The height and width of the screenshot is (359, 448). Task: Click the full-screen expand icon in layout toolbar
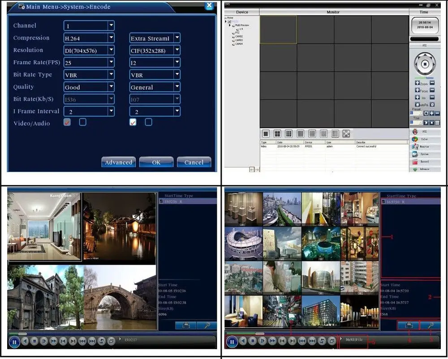click(346, 134)
